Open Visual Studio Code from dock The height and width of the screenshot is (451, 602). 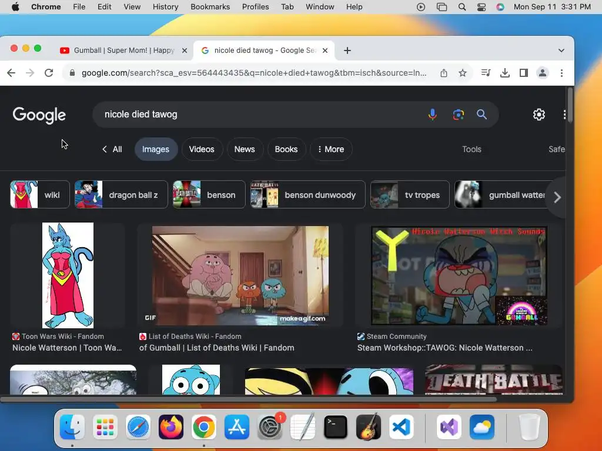tap(402, 427)
